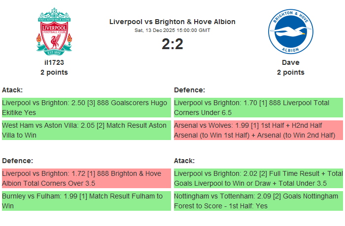
Task: Select Arsenal vs Wolves red bet row
Action: (x=258, y=130)
